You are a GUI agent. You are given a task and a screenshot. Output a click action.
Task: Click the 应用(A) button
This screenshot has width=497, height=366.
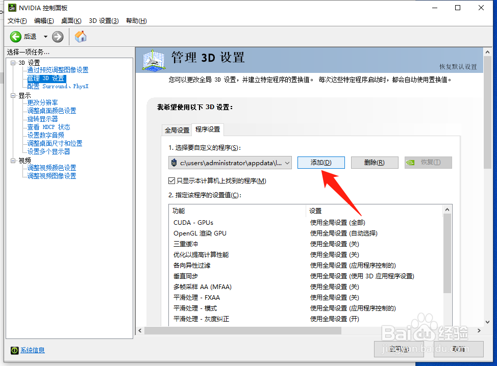pos(399,349)
